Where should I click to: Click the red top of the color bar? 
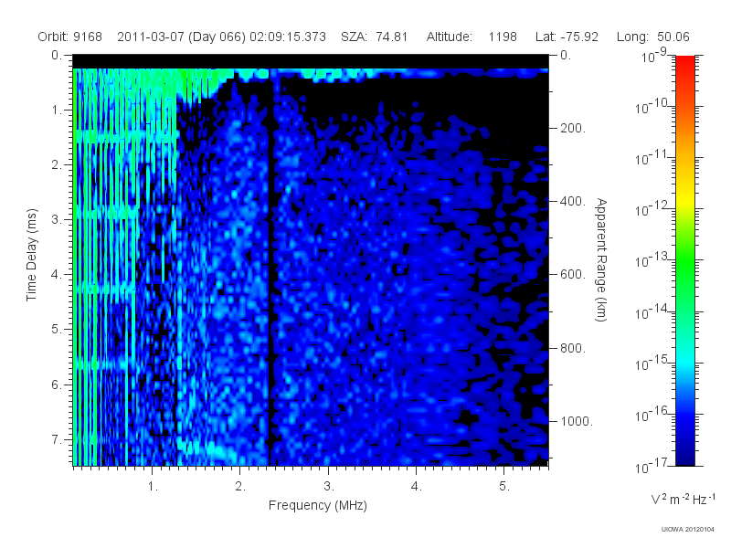pyautogui.click(x=685, y=65)
